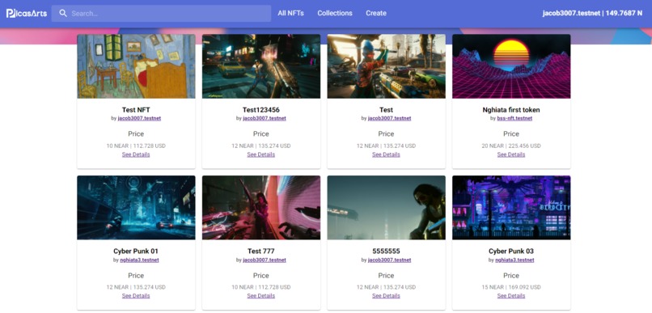Screen dimensions: 652x313
Task: See Details for Test 777
Action: 261,296
